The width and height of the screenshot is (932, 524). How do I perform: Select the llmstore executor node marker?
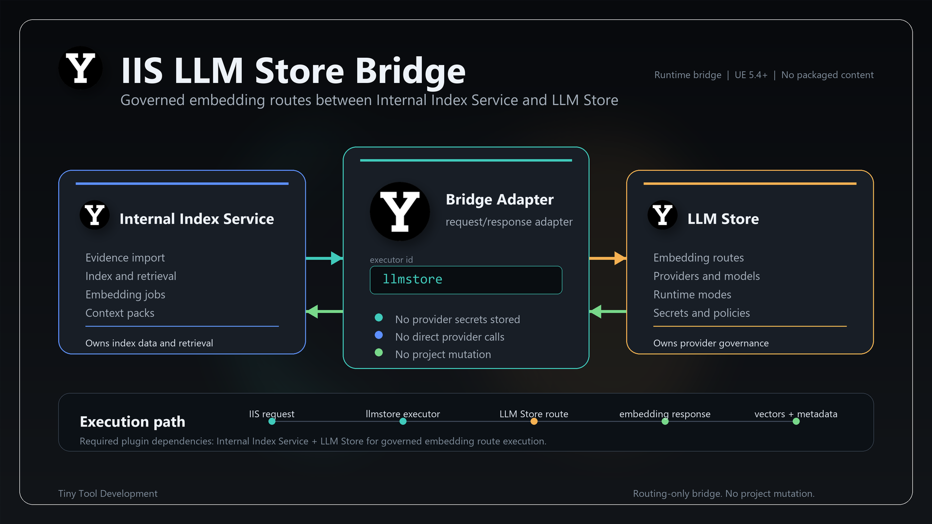tap(403, 422)
